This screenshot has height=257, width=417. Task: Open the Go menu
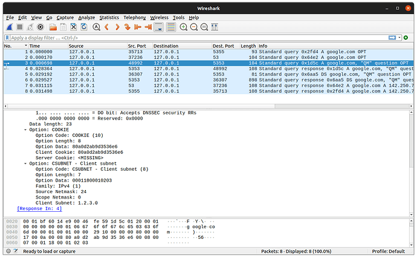49,17
